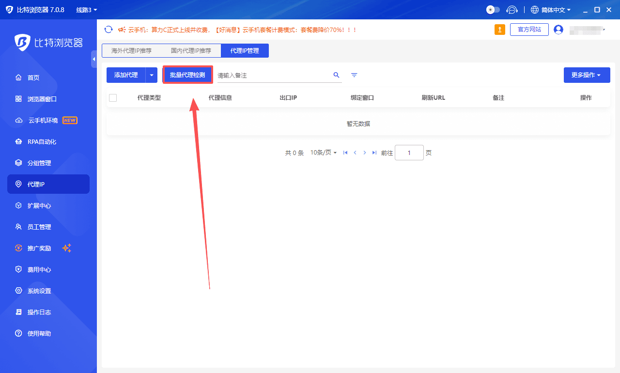
Task: Toggle the light/dark theme switch
Action: pyautogui.click(x=493, y=10)
